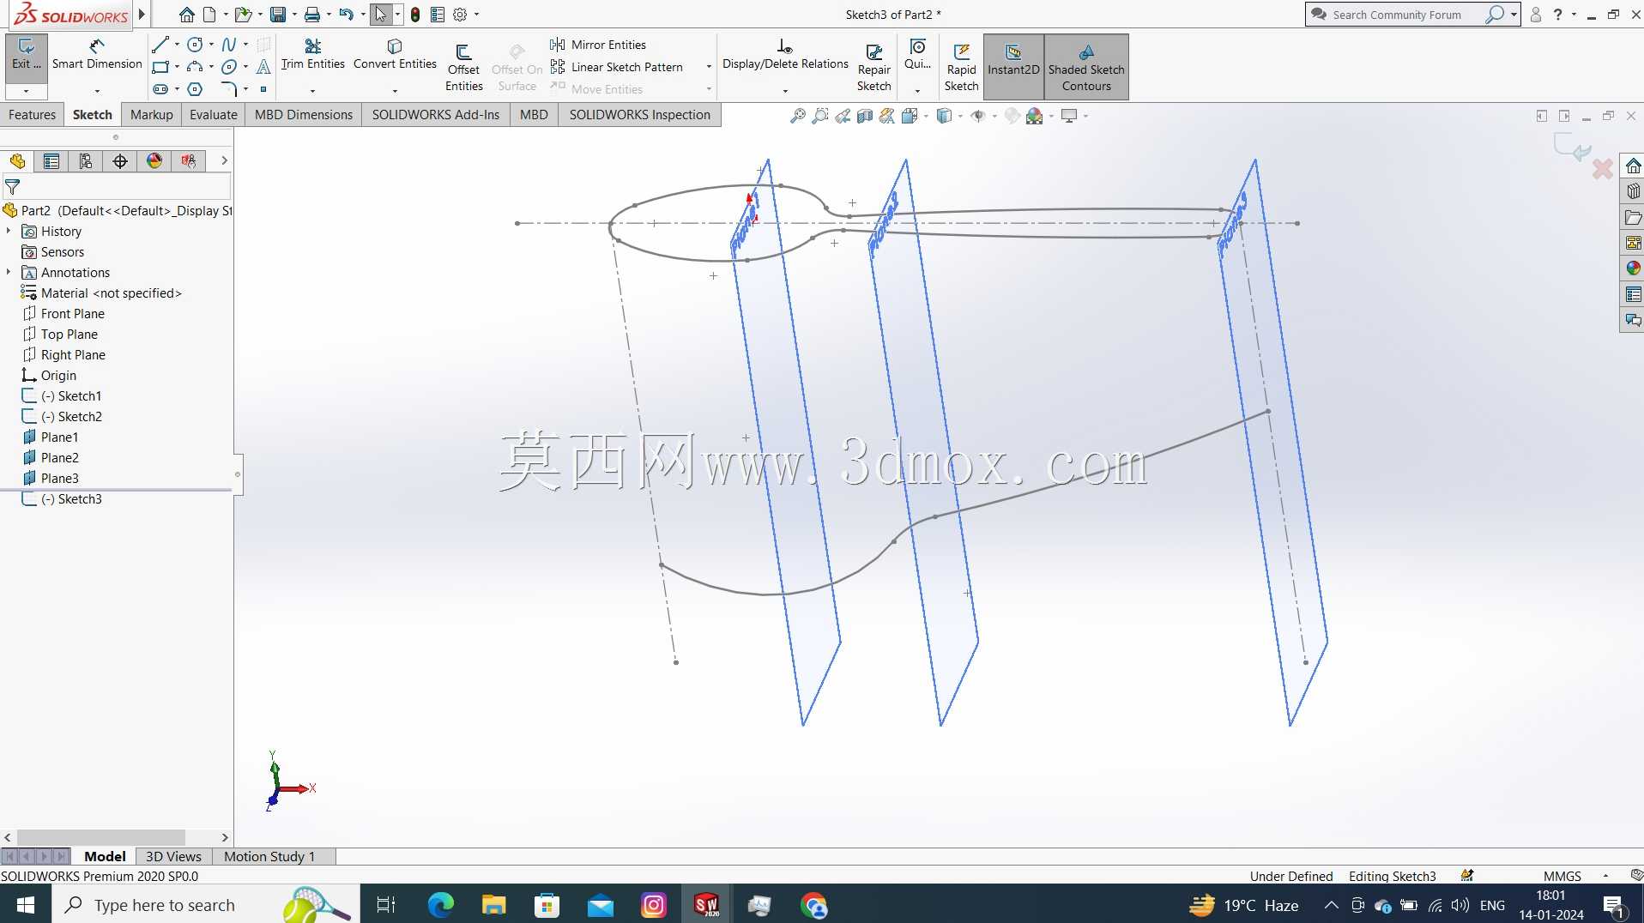Open File Explorer from the taskbar
This screenshot has height=923, width=1644.
pos(494,905)
